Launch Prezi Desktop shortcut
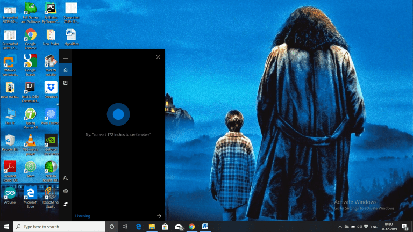This screenshot has height=232, width=413. (x=51, y=116)
